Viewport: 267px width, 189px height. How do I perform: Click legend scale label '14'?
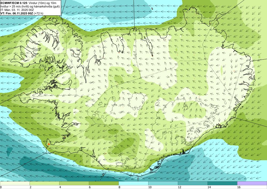(x=209, y=187)
